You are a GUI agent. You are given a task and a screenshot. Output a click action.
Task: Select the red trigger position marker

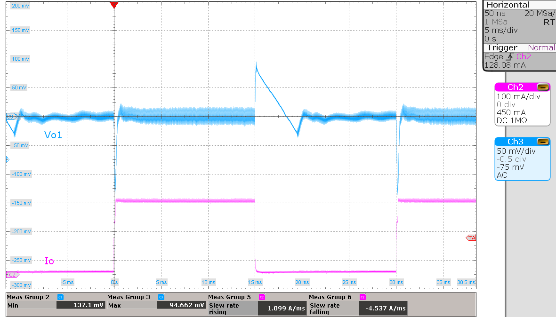click(x=114, y=5)
